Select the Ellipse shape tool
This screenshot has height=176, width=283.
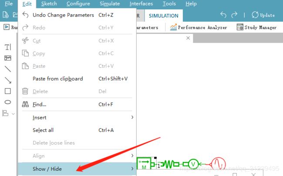pos(8,102)
